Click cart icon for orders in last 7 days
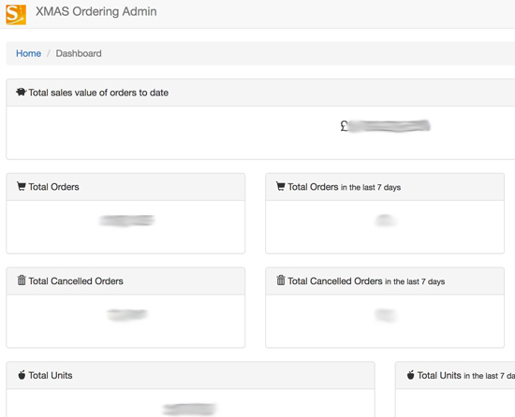Image resolution: width=515 pixels, height=417 pixels. (281, 186)
